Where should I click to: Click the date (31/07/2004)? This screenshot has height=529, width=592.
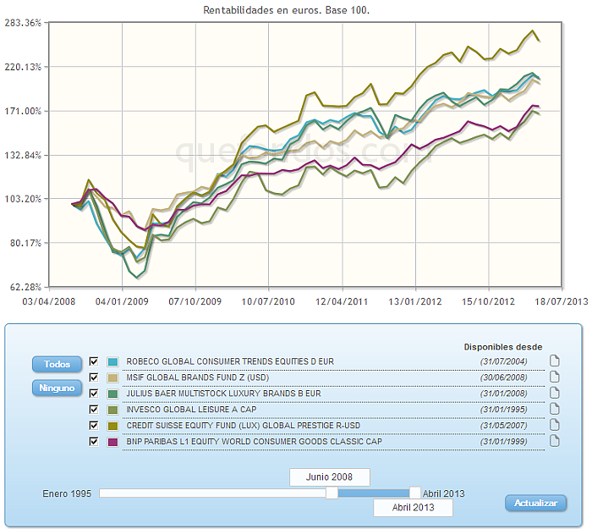(504, 361)
